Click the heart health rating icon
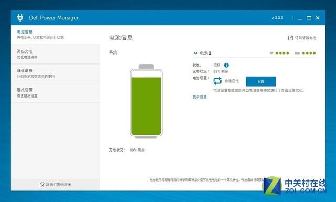This screenshot has height=202, width=336. [x=271, y=53]
